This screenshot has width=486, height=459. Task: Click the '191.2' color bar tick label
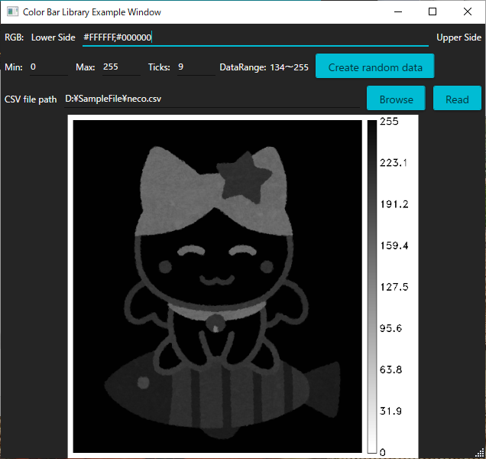point(394,204)
